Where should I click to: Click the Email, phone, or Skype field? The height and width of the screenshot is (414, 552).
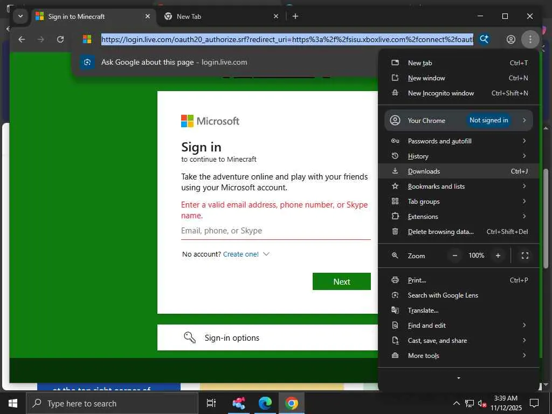coord(275,231)
